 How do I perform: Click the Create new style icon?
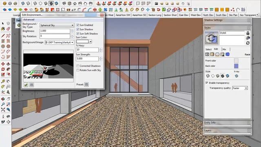(x=248, y=38)
